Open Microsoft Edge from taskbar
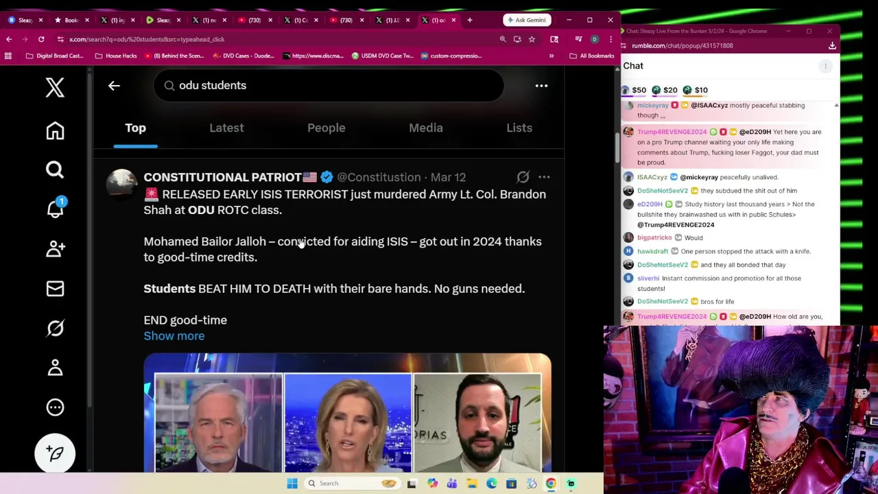This screenshot has width=878, height=494. tap(492, 483)
